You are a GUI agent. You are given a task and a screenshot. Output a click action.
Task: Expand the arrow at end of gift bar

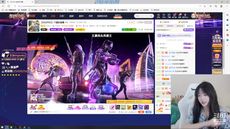[x=151, y=107]
